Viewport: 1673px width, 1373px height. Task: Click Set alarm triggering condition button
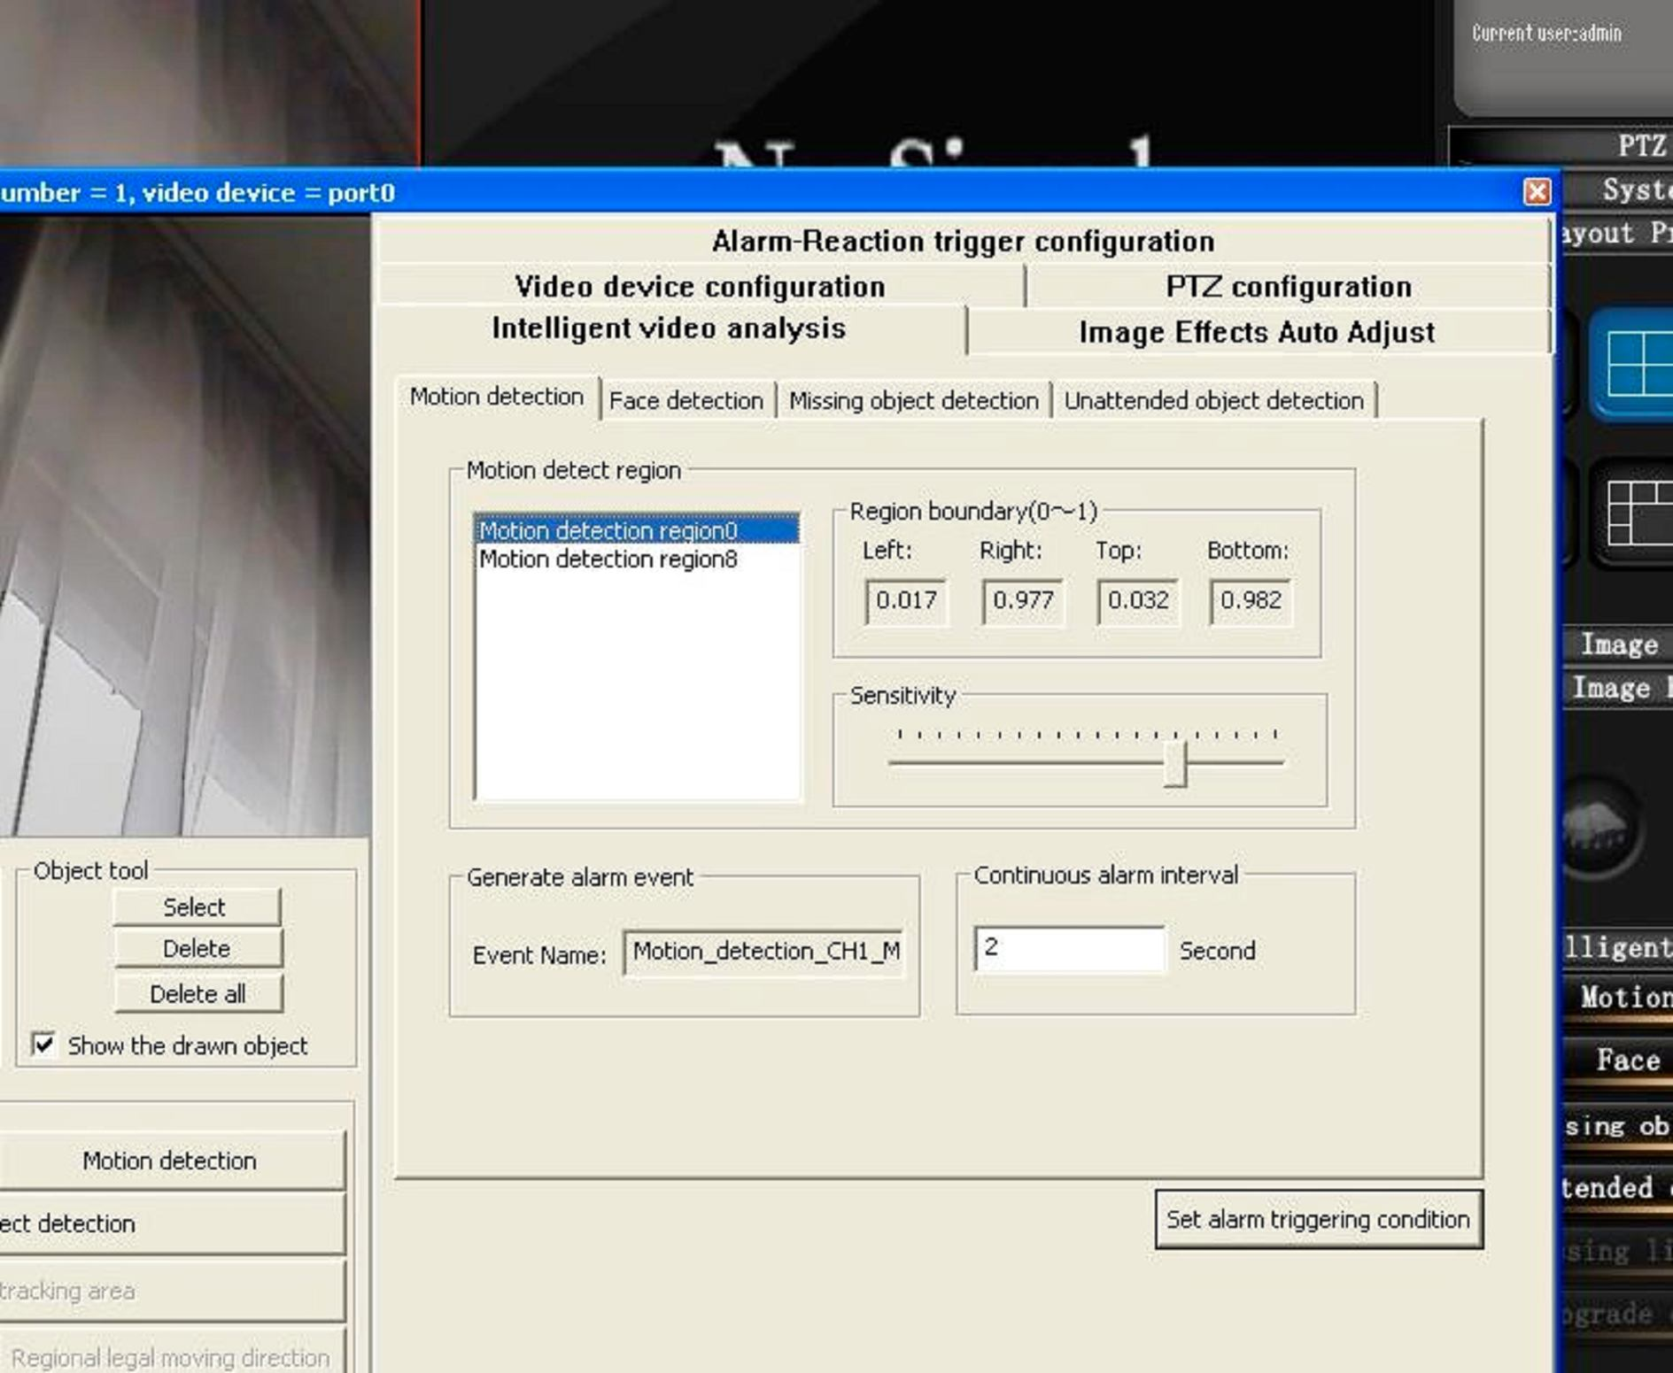point(1318,1219)
